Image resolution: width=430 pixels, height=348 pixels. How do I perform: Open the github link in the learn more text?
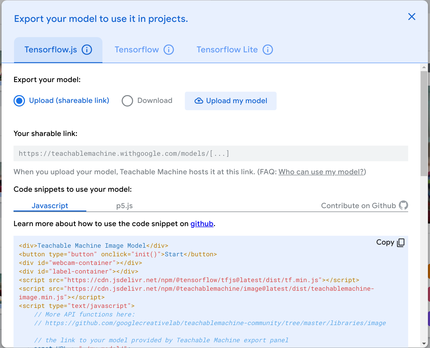click(x=202, y=224)
